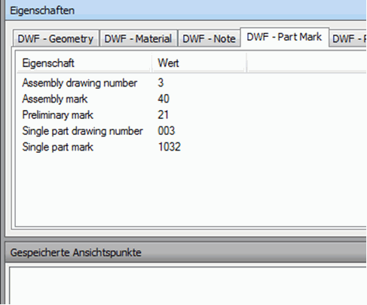Click the Eigenschaften panel title bar
Screen dimensions: 367x305
pyautogui.click(x=185, y=11)
